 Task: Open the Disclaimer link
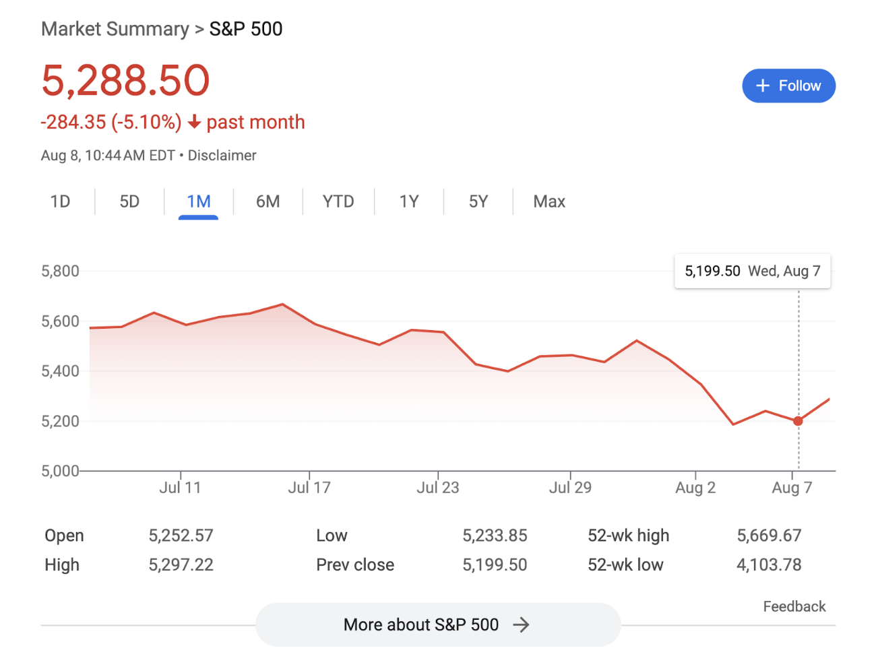[222, 156]
